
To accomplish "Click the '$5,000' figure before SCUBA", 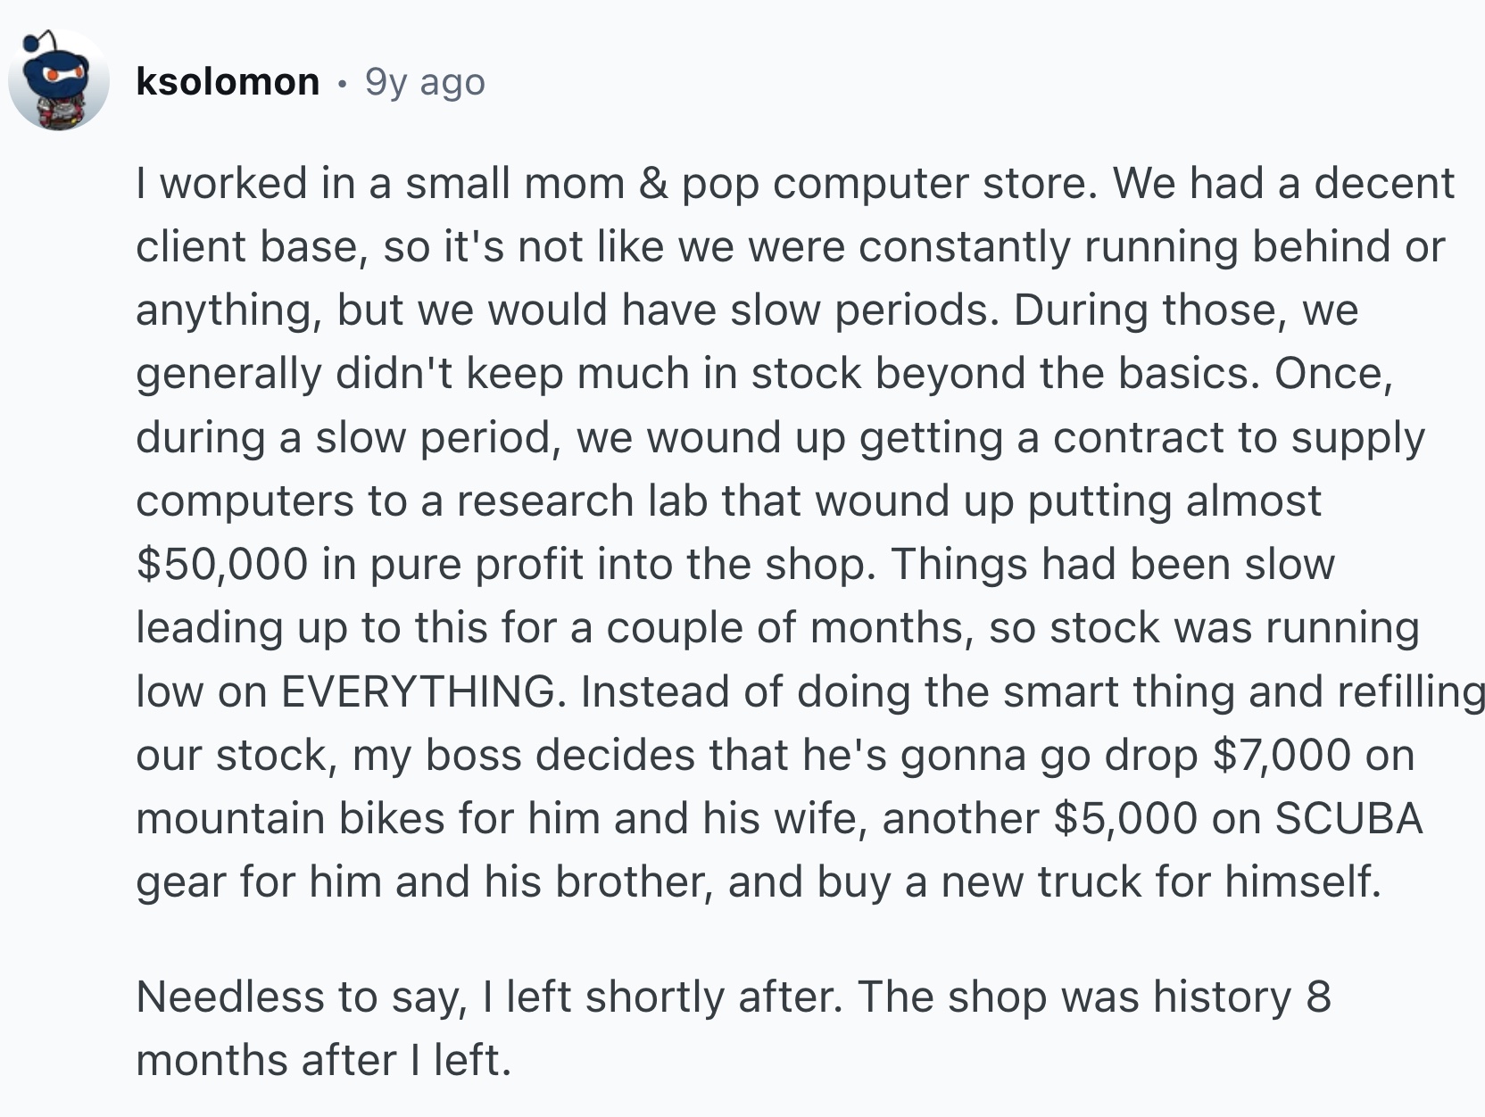I will point(1124,819).
